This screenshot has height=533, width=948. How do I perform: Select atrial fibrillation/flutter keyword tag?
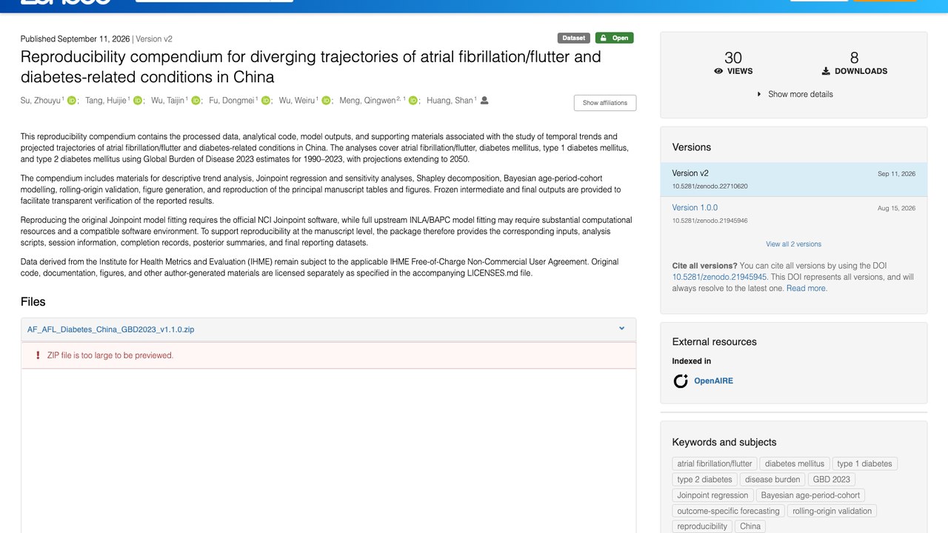[x=715, y=463]
